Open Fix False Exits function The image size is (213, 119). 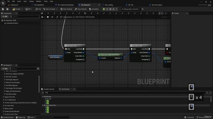[x=9, y=106]
